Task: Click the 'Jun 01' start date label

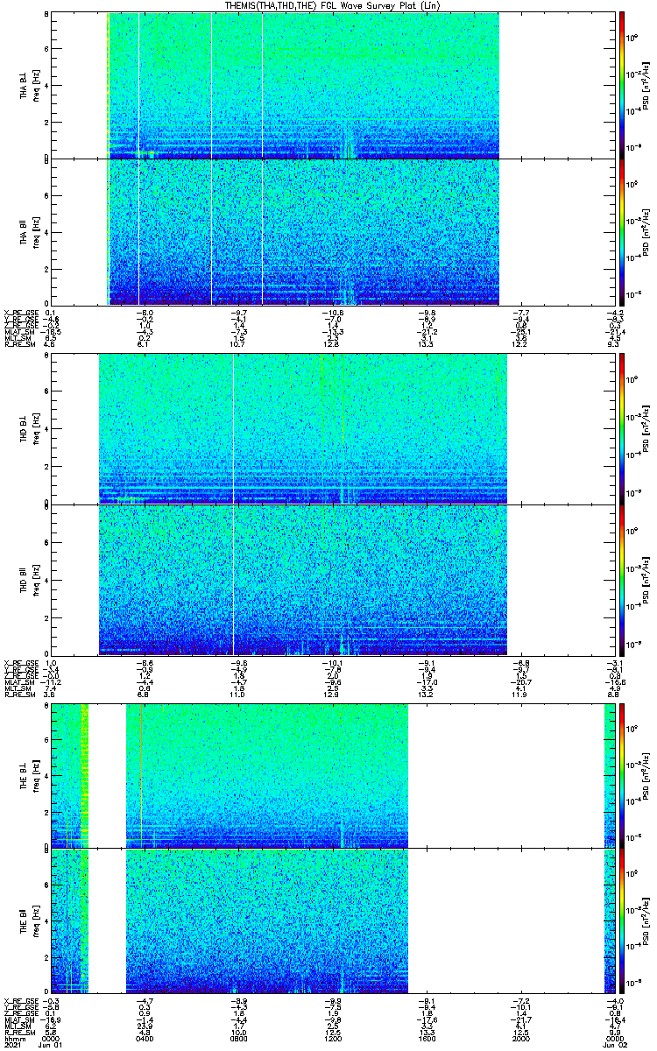Action: tap(51, 1046)
